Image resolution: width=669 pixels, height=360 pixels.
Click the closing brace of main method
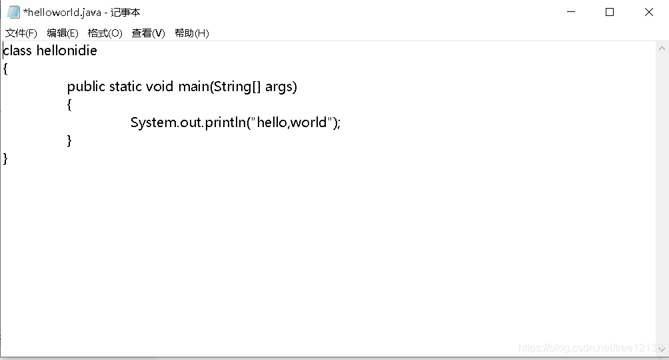pos(69,140)
